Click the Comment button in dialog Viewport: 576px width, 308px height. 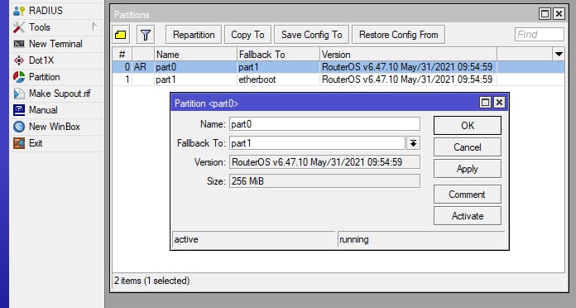click(x=468, y=195)
